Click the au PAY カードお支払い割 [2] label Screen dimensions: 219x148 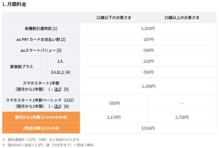41,40
